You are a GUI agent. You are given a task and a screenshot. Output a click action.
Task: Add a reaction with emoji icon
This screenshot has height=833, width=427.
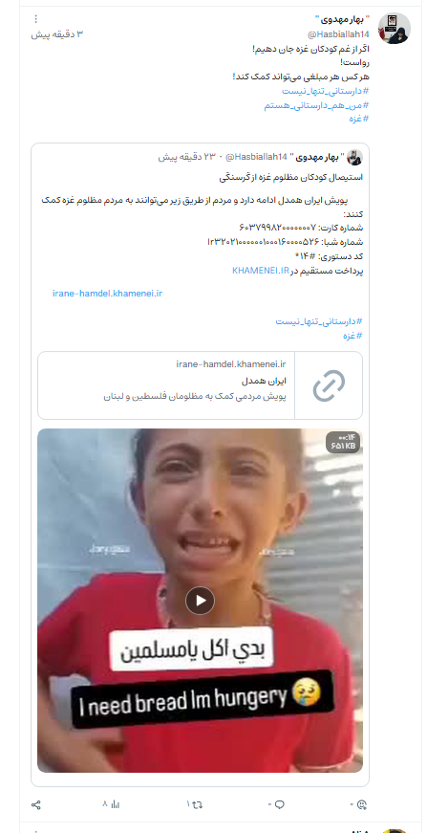362,804
